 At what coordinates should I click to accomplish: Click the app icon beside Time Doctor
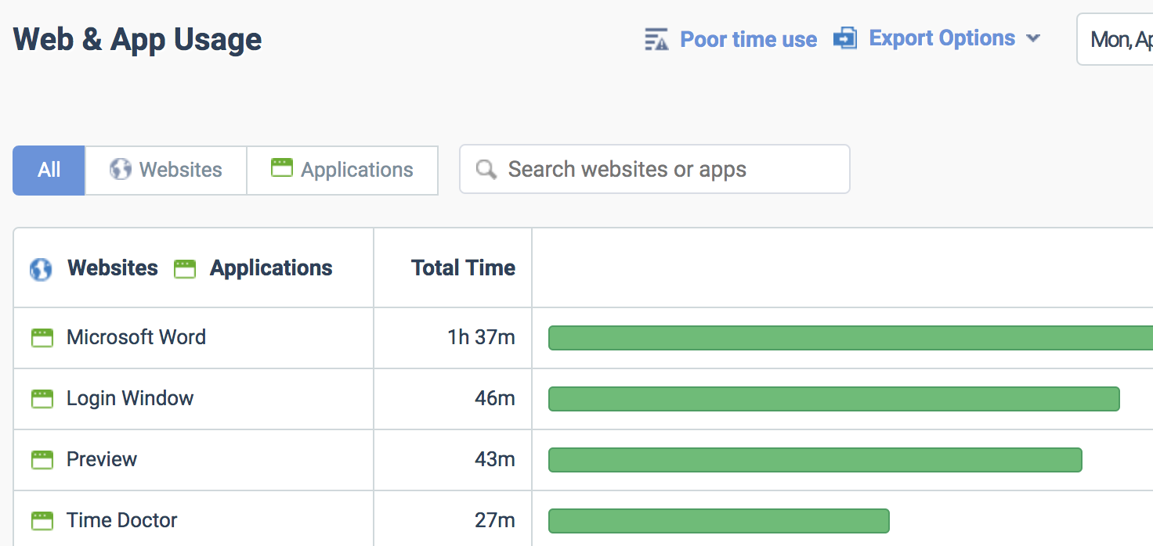[x=42, y=521]
